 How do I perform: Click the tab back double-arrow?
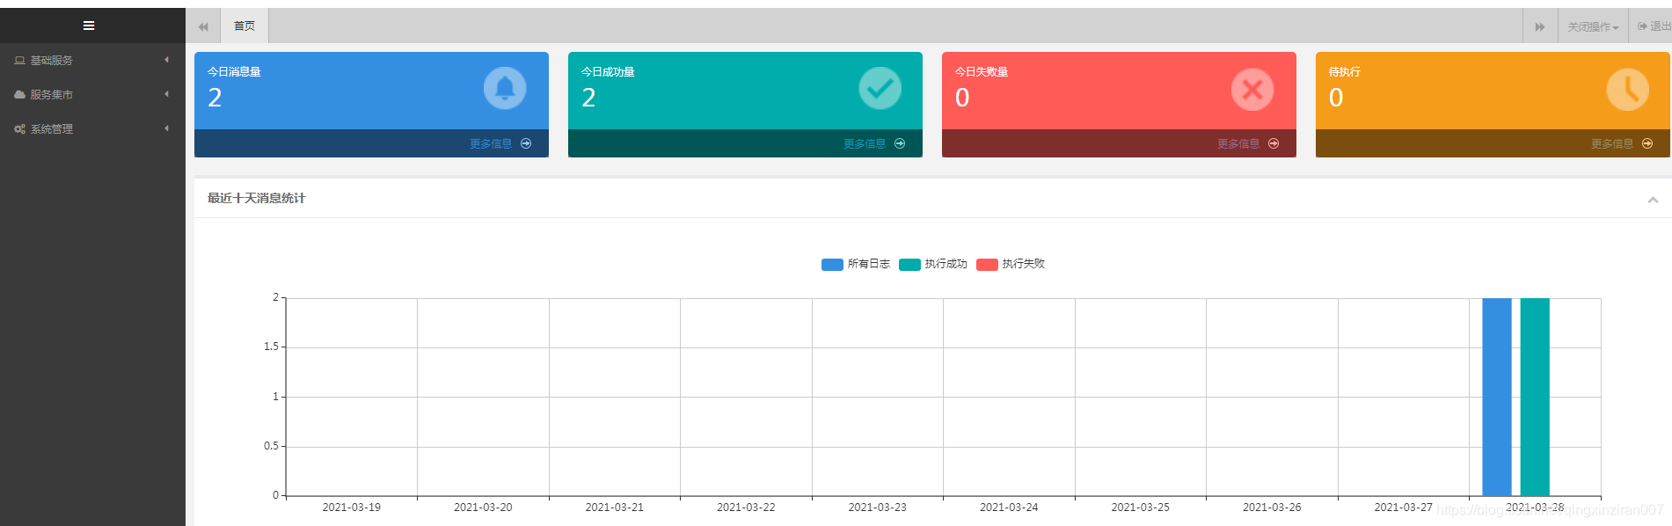203,26
